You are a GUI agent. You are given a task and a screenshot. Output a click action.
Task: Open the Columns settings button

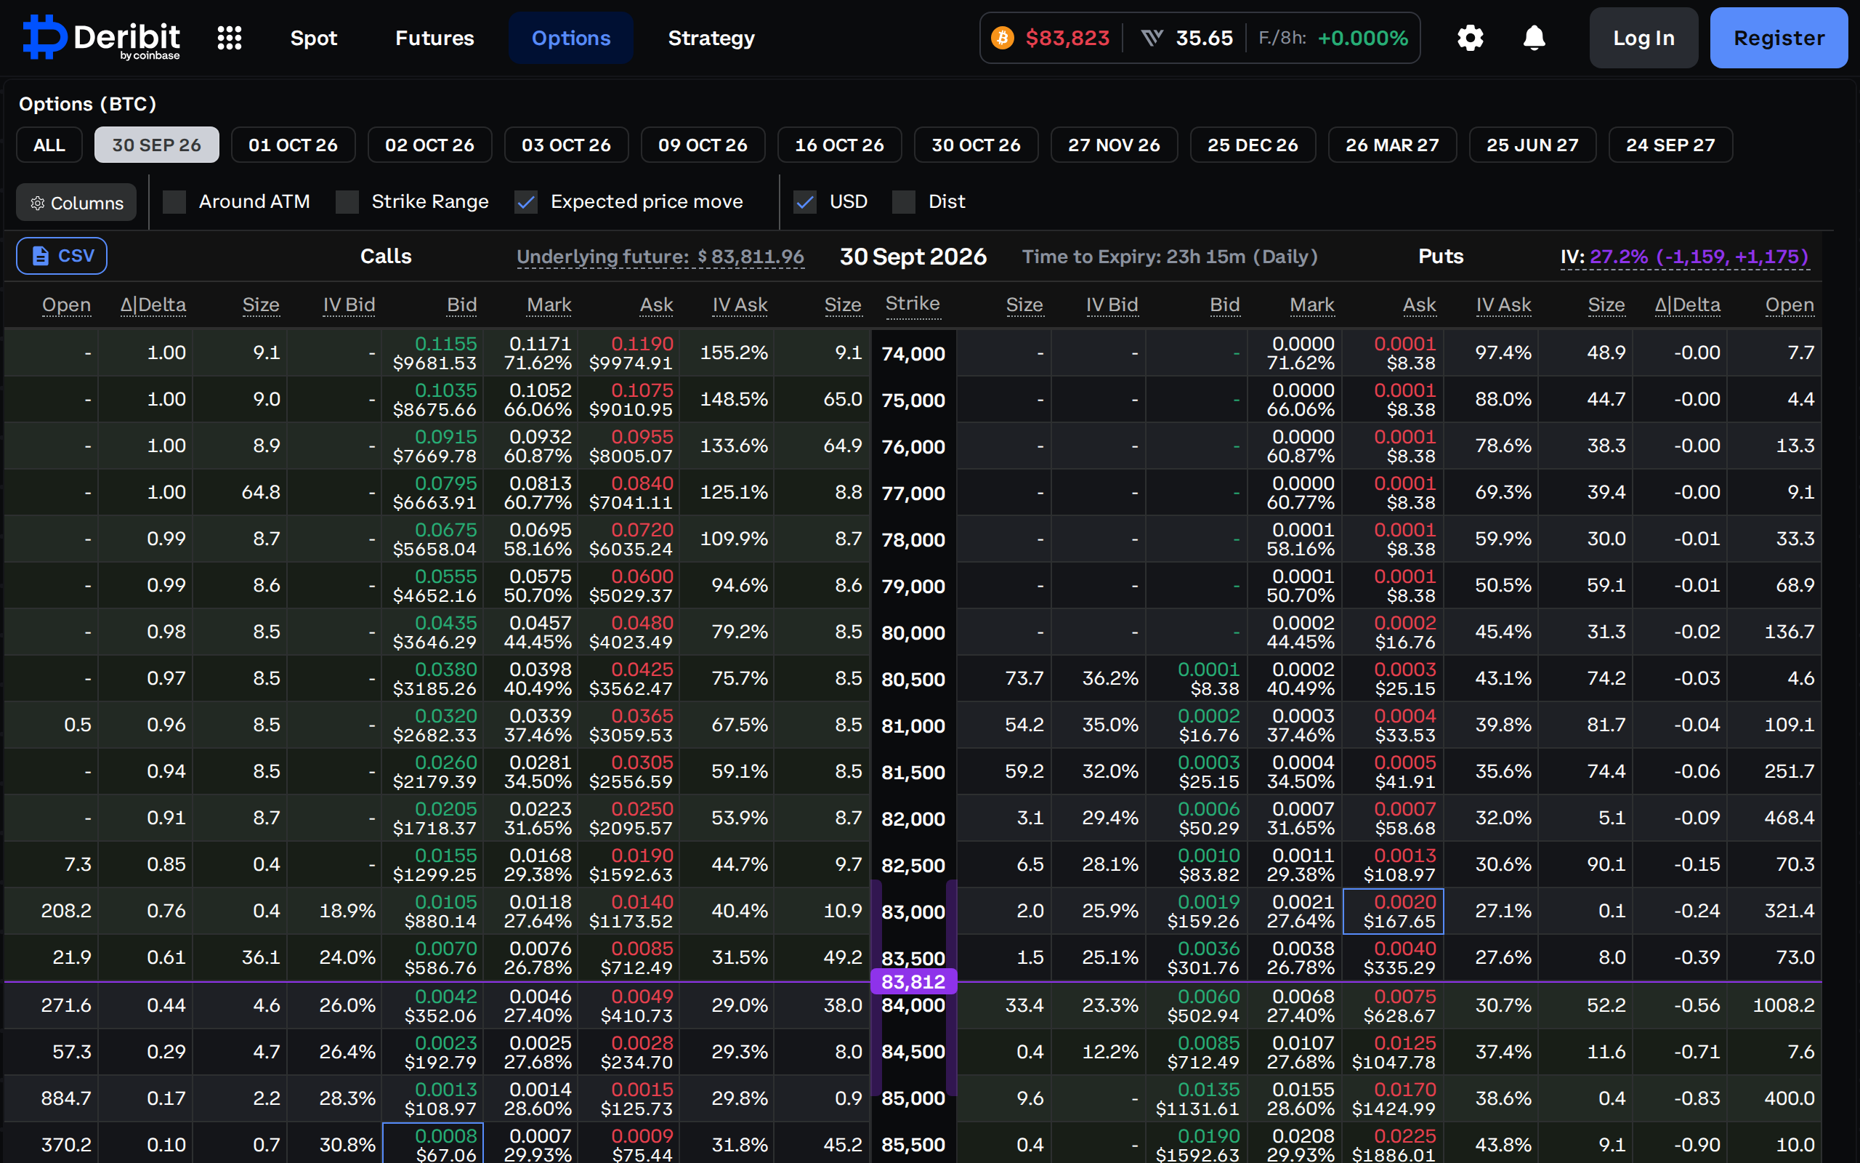coord(76,202)
